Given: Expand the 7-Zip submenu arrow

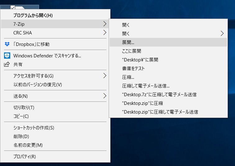Looking at the screenshot, I should click(x=105, y=24).
